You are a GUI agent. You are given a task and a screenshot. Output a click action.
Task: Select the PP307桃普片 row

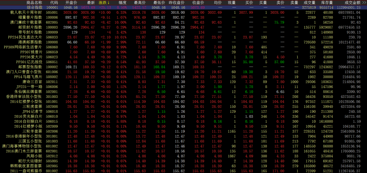[183, 52]
